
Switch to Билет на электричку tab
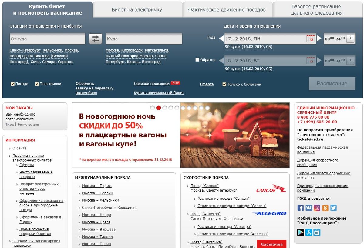pos(137,10)
